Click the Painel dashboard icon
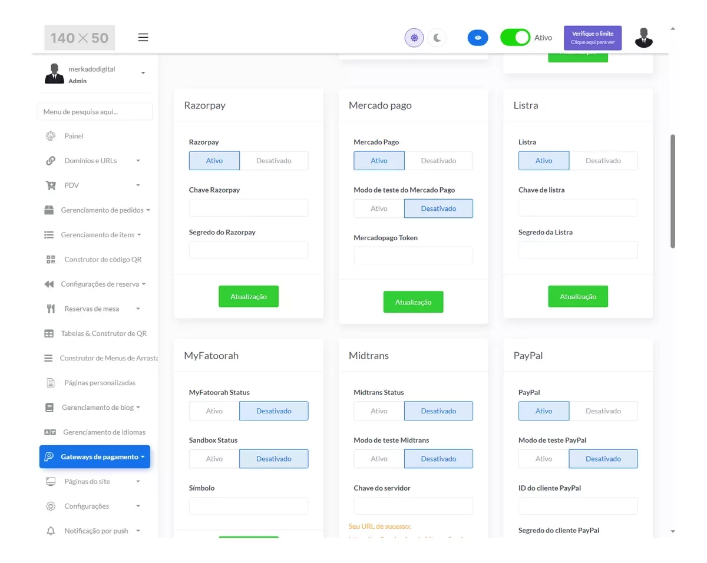The image size is (707, 563). point(51,136)
